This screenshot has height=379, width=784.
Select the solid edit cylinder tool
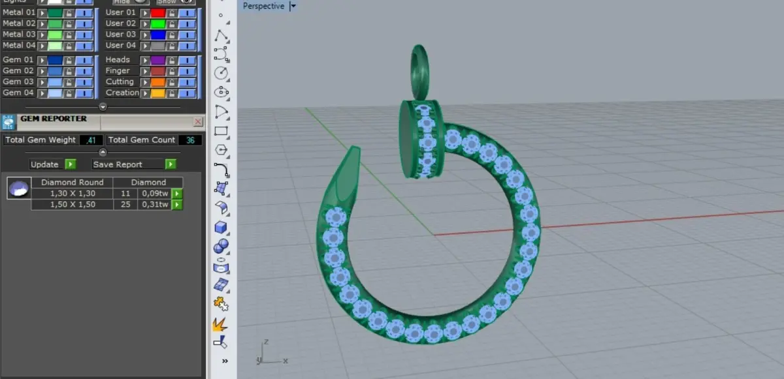[x=221, y=265]
